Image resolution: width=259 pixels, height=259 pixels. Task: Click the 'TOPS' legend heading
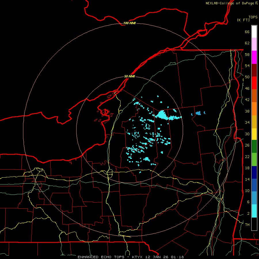[253, 17]
